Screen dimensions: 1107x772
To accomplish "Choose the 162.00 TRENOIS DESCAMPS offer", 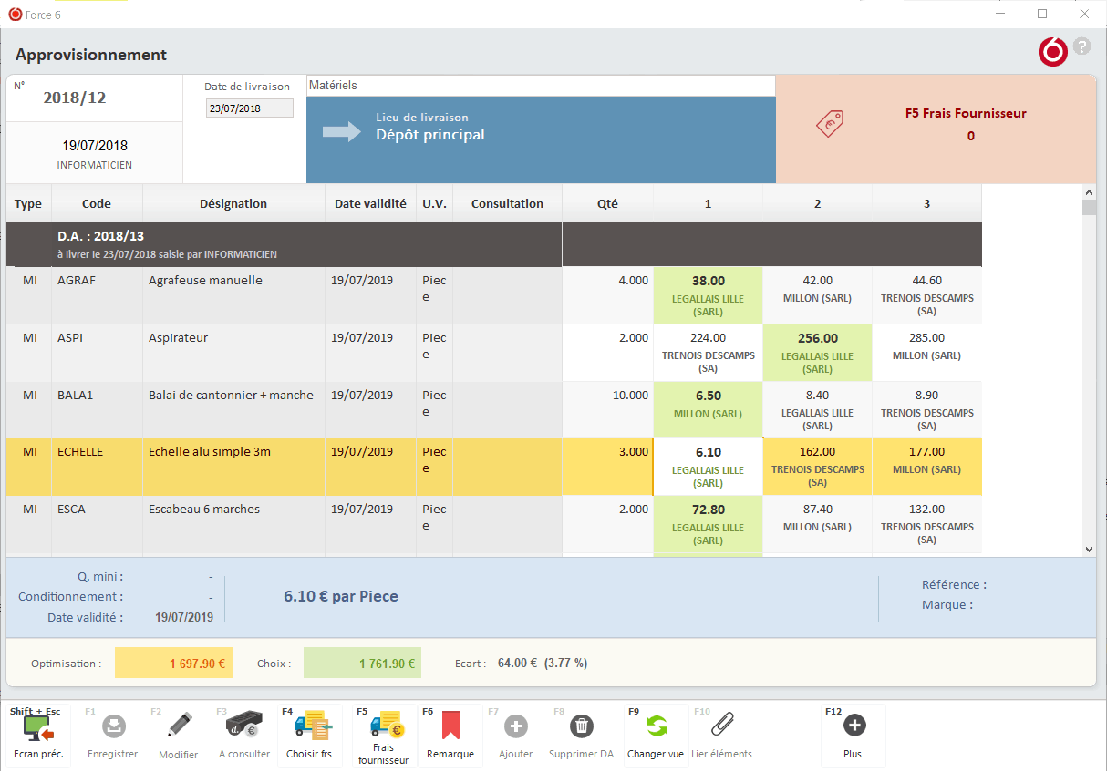I will pos(817,467).
